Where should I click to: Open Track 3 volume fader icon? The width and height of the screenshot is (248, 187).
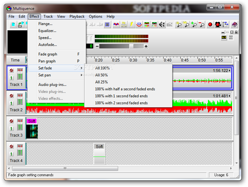pos(20,125)
